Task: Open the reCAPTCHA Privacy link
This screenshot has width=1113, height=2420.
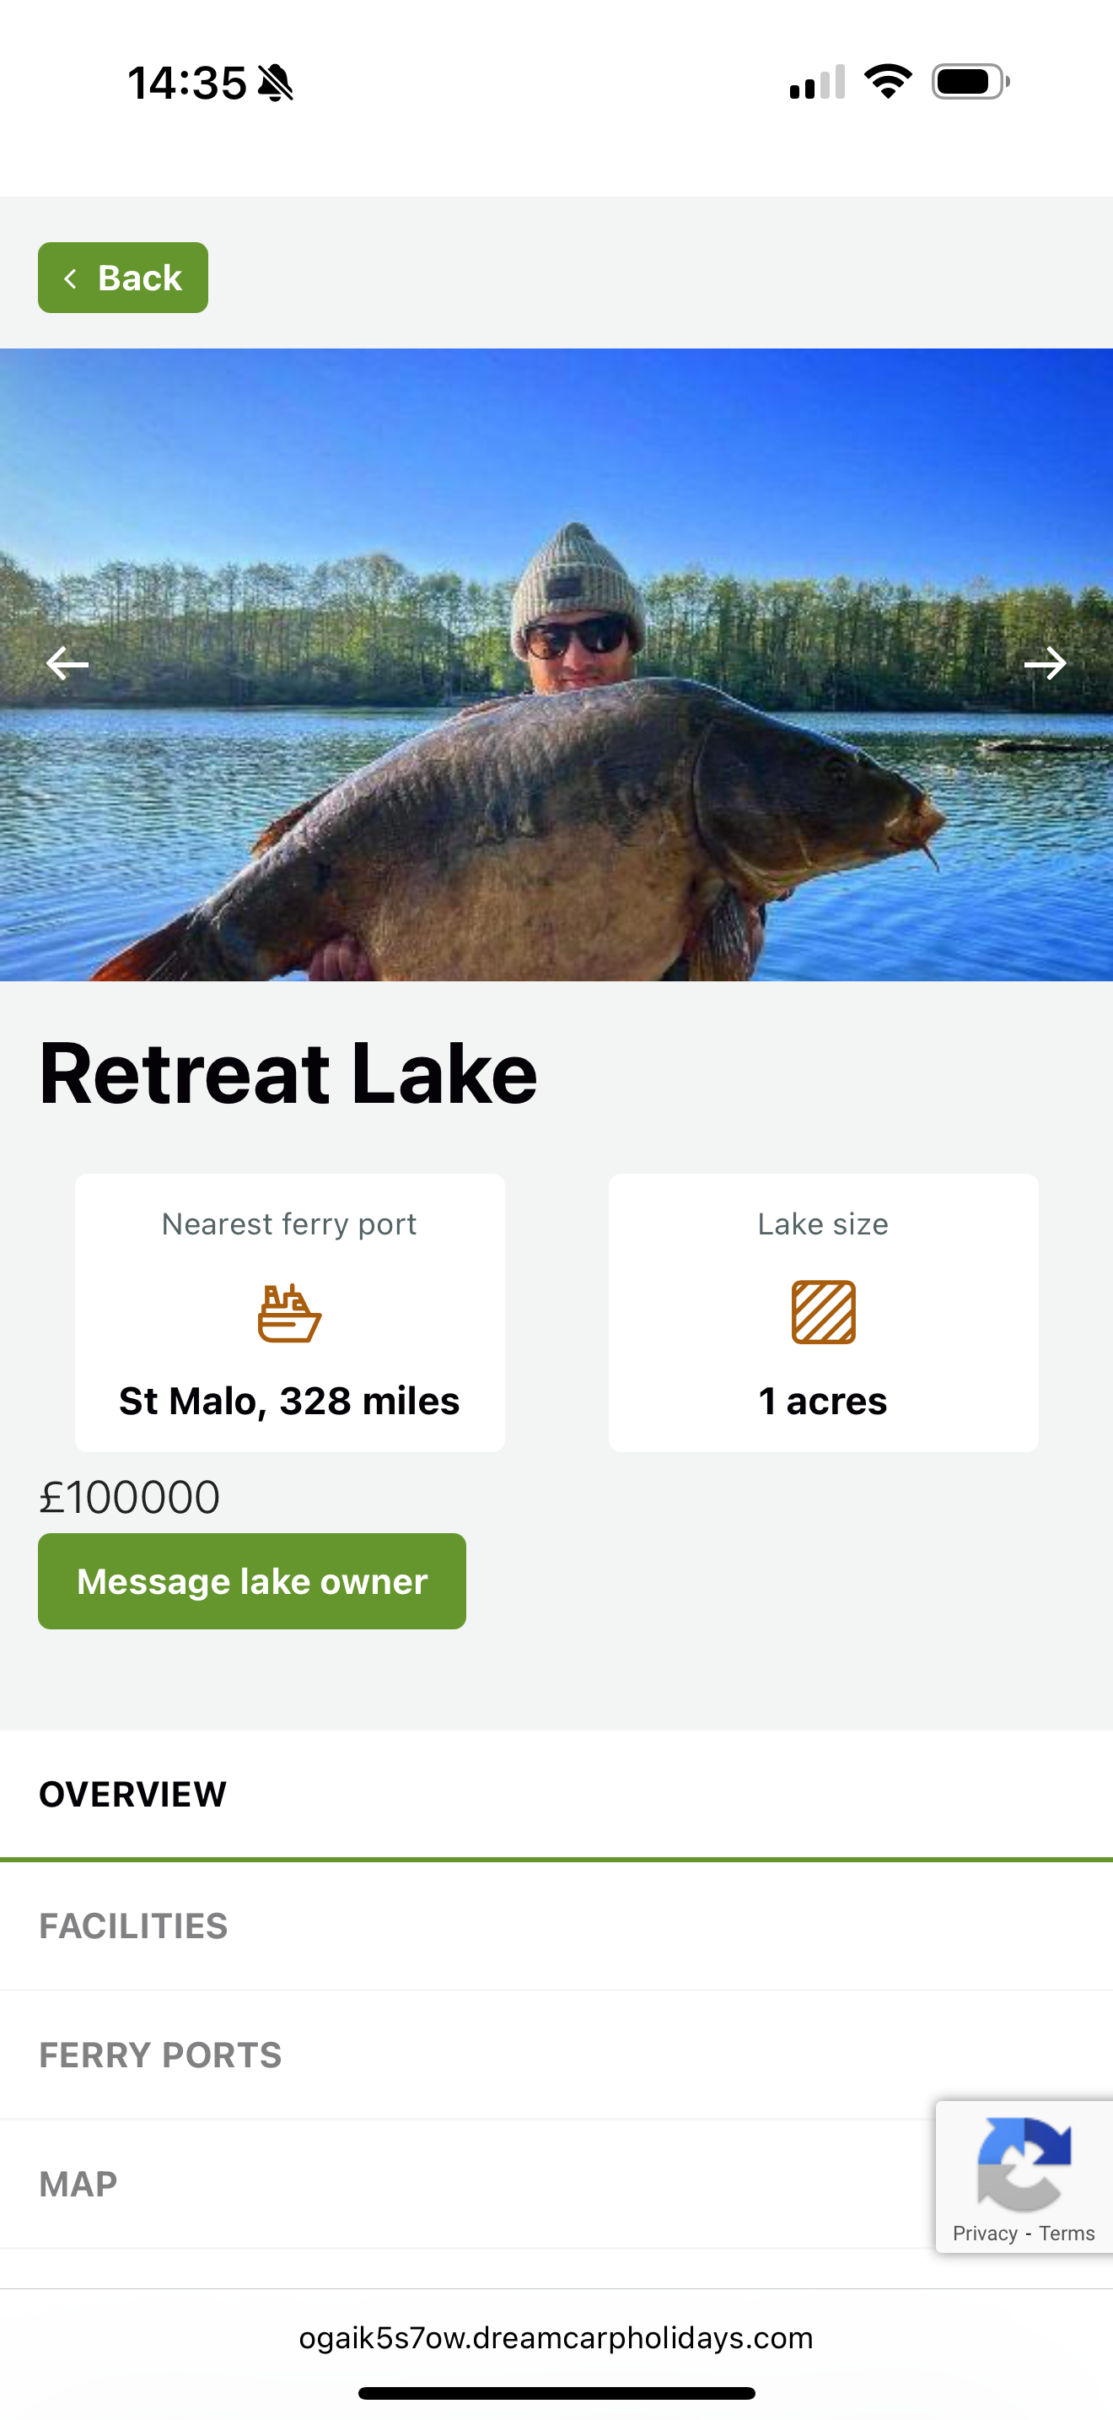Action: tap(985, 2233)
